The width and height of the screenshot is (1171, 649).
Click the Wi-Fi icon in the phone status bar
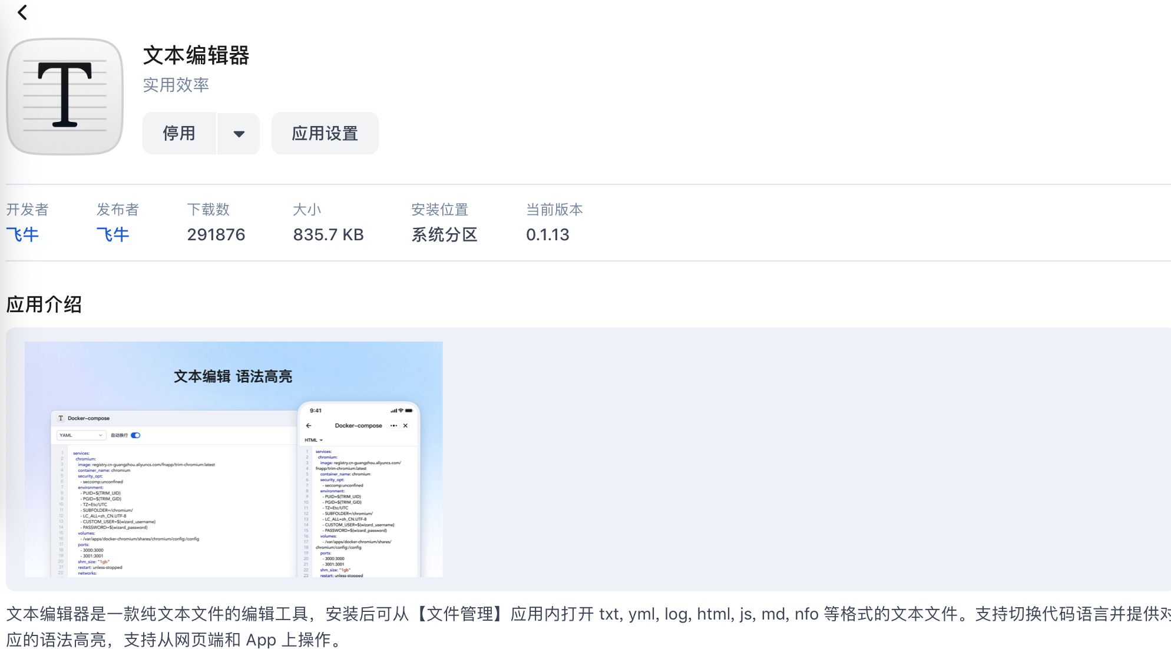click(x=401, y=410)
